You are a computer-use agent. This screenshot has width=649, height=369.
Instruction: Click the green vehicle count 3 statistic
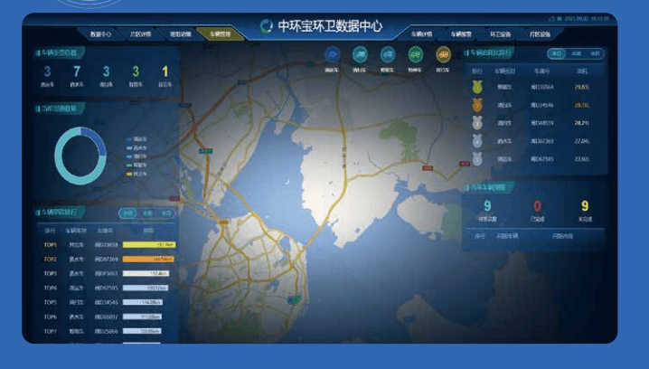(x=136, y=71)
